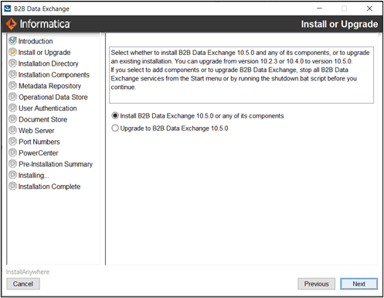This screenshot has width=384, height=298.
Task: Click the Pre-Installation Summary label
Action: pos(56,164)
